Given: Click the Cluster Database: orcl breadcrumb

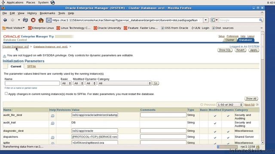Looking at the screenshot, I should pos(15,47).
